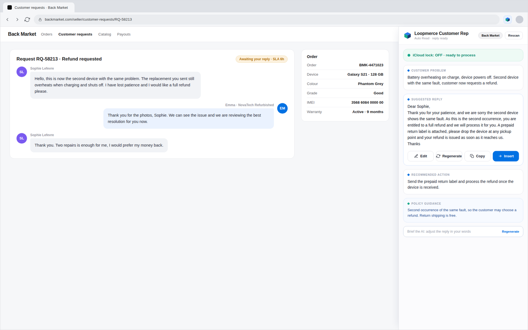Click the iCloud lock OFF status banner
The image size is (528, 330).
pos(463,55)
